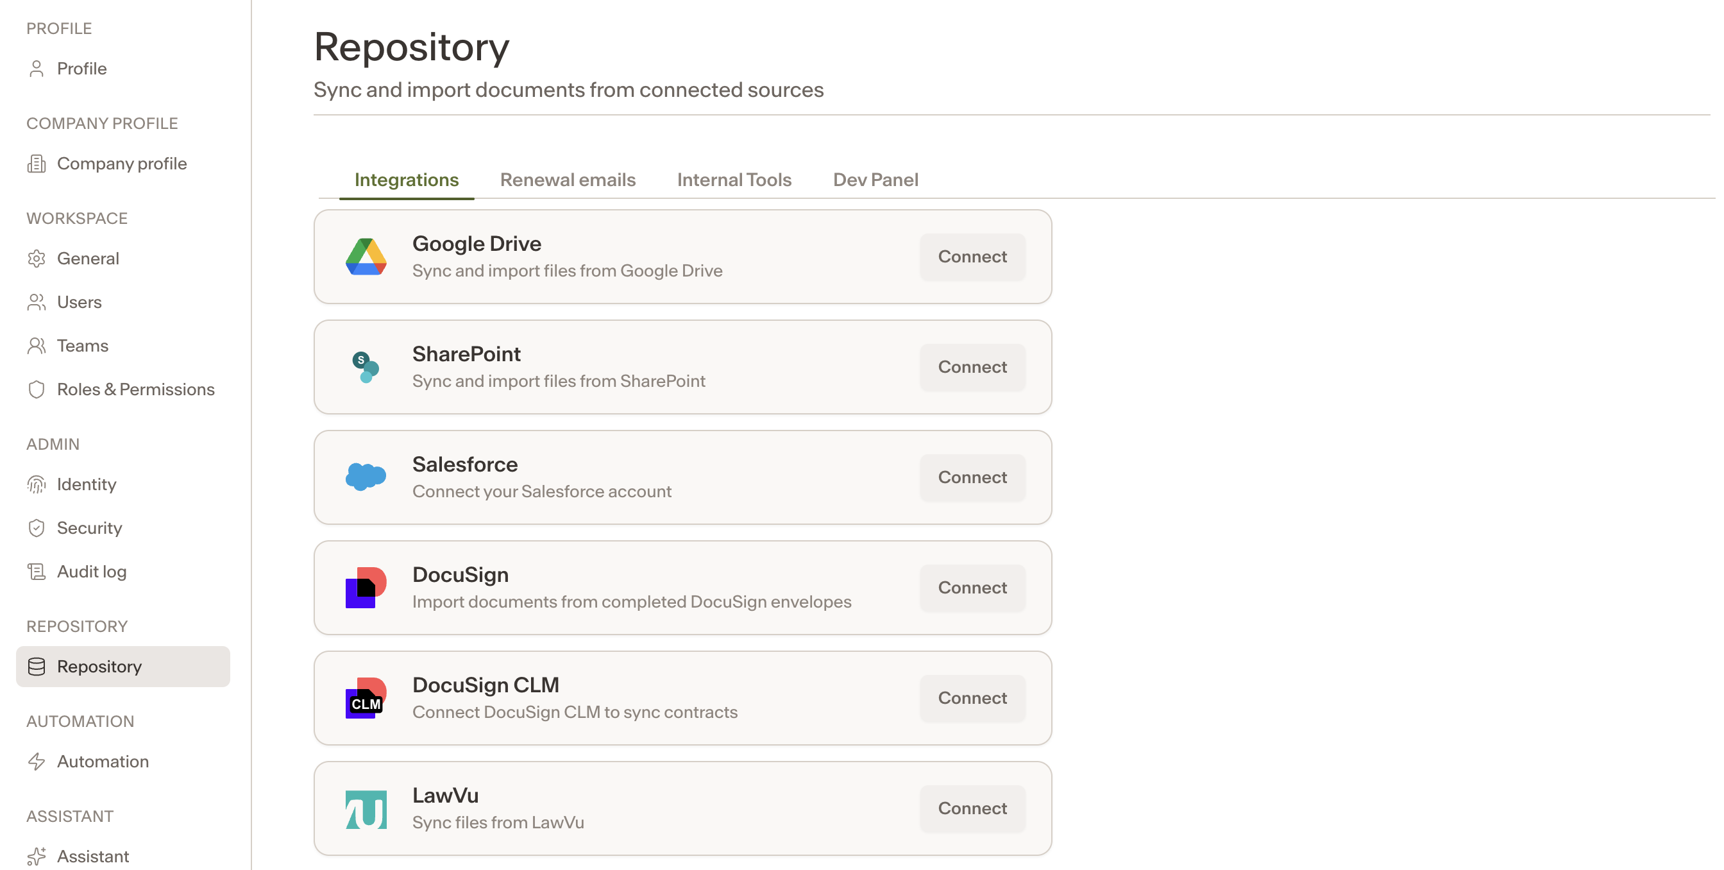1724x870 pixels.
Task: Open Automation settings
Action: click(123, 762)
